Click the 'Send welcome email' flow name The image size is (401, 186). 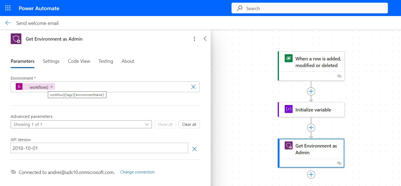coord(37,23)
